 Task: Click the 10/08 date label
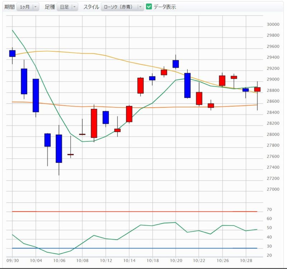83,260
